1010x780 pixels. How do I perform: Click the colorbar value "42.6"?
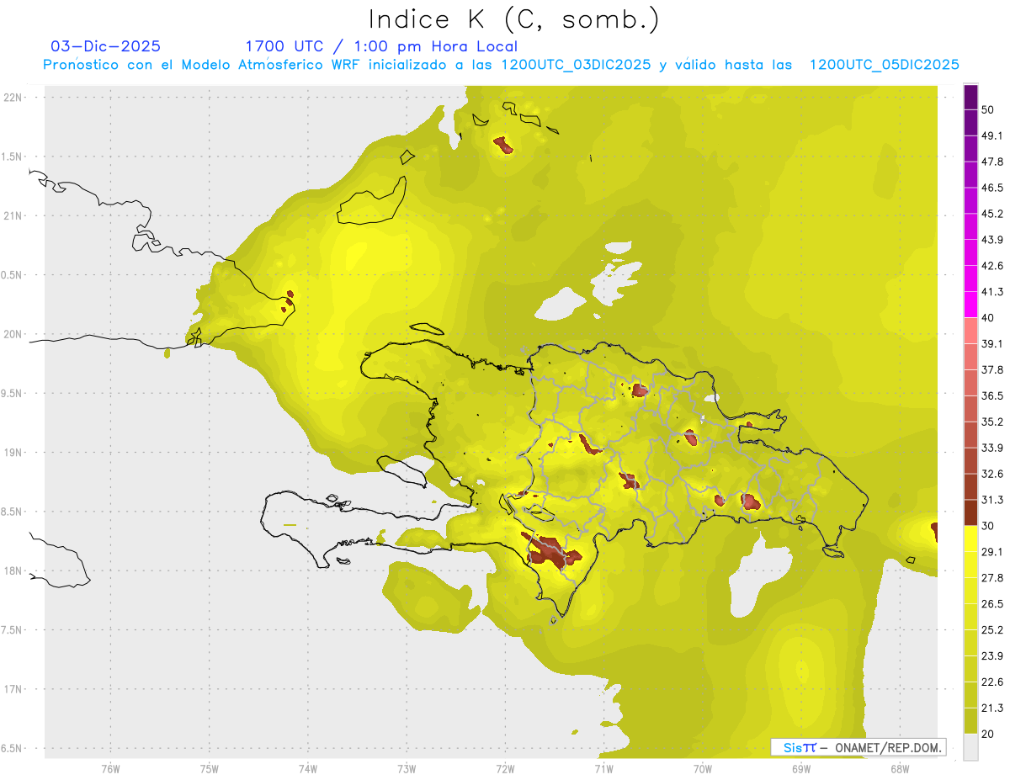pyautogui.click(x=992, y=266)
